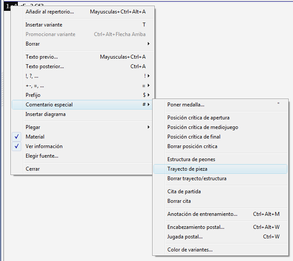Mark Posición crítica de final
The width and height of the screenshot is (293, 261).
[220, 137]
